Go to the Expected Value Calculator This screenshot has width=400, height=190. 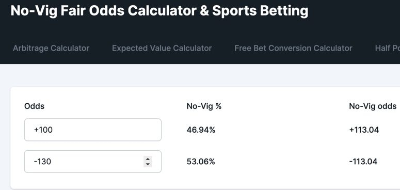coord(162,48)
